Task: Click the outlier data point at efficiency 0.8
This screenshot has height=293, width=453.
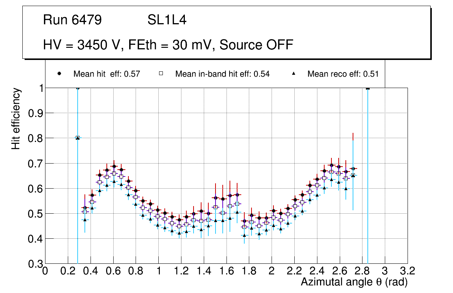Action: coord(78,138)
